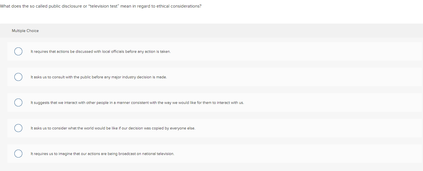This screenshot has width=423, height=171.
Task: Select the radio button for 'consult with the public' answer
Action: (18, 77)
